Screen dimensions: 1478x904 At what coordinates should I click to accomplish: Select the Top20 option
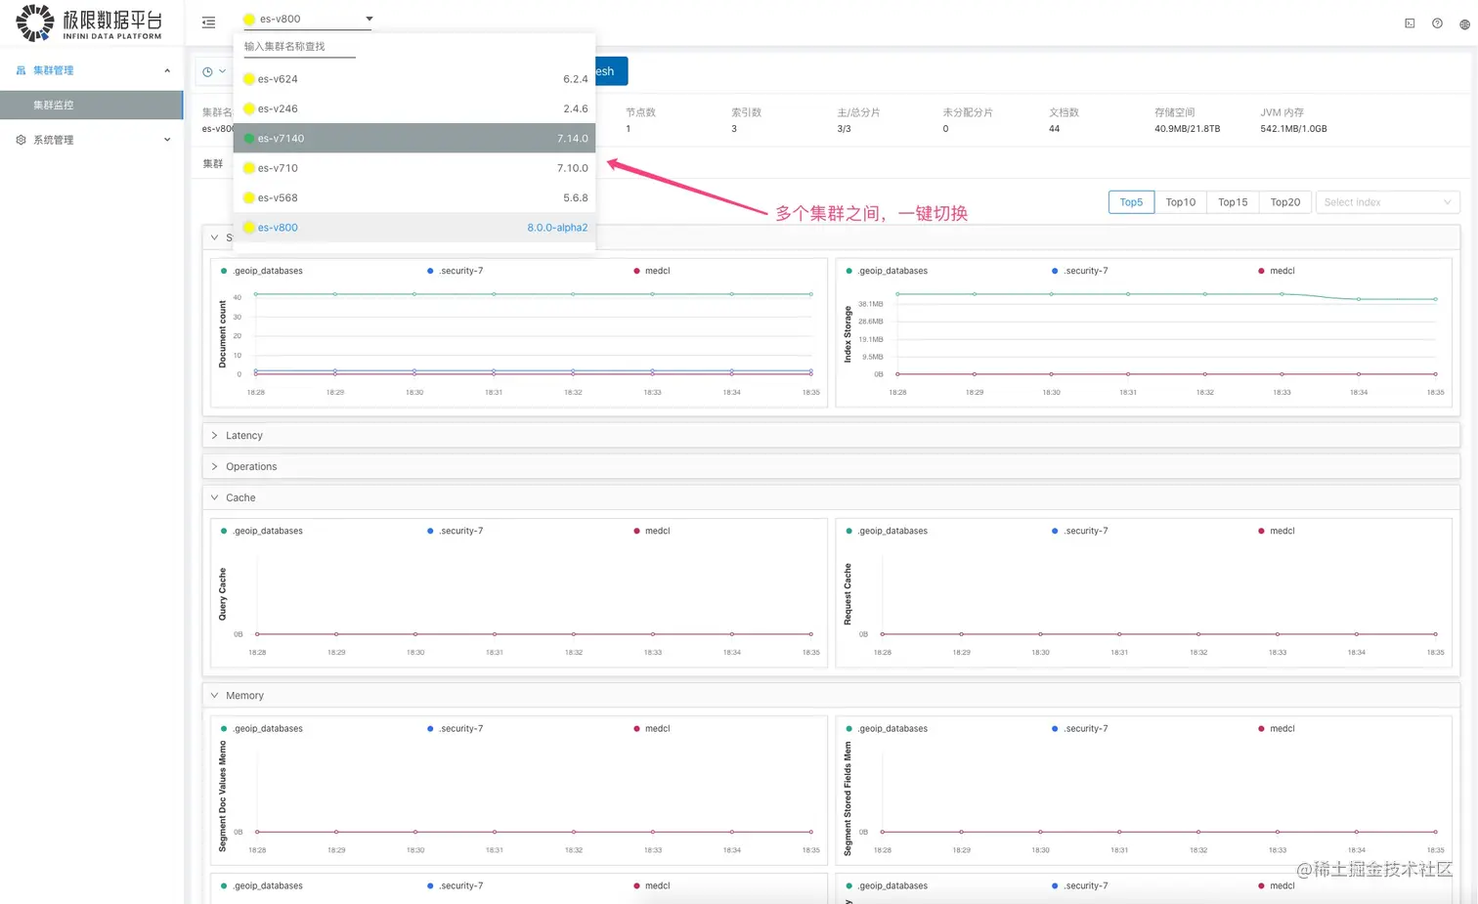[x=1284, y=202]
